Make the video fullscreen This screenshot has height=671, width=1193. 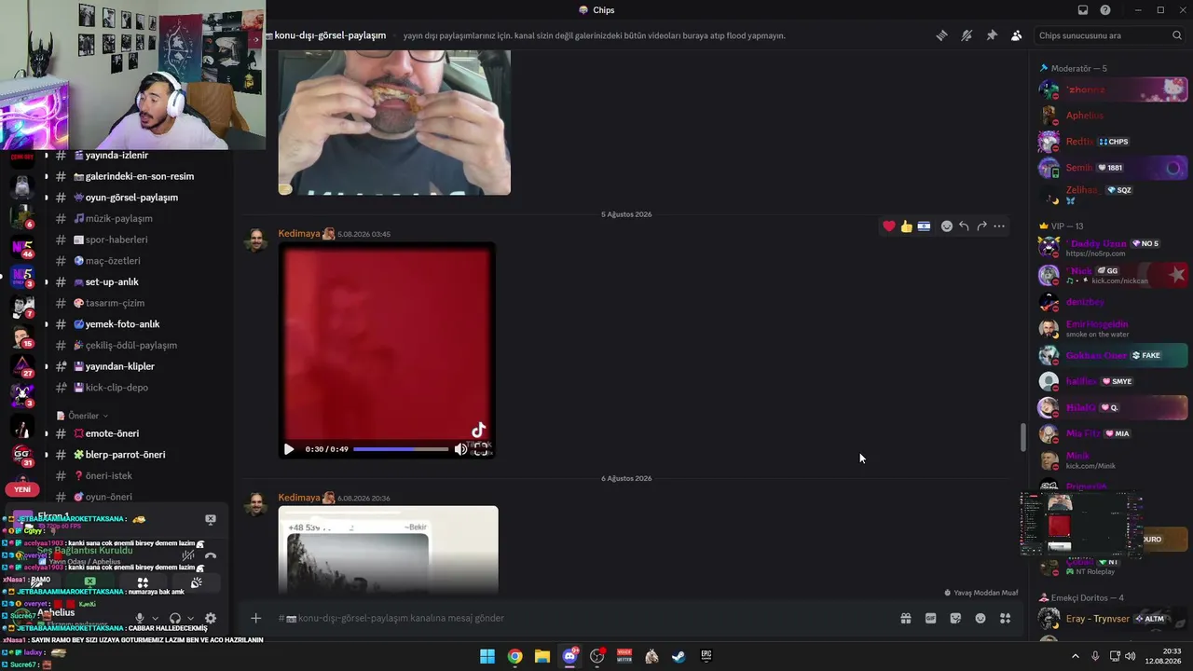(481, 449)
